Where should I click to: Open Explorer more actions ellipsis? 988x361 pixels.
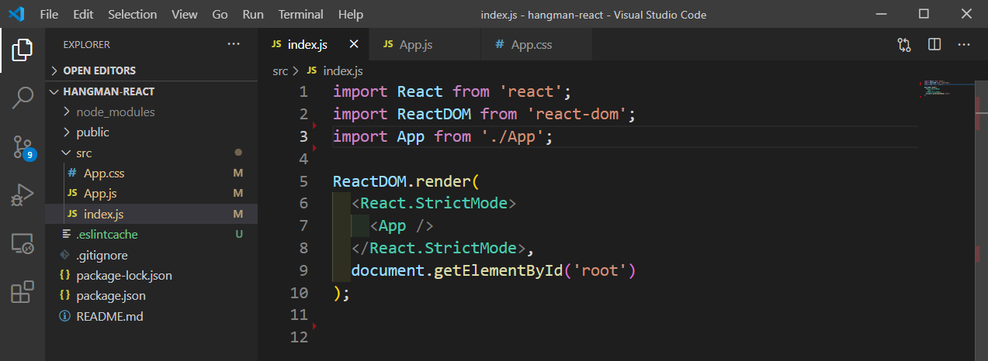(x=234, y=45)
